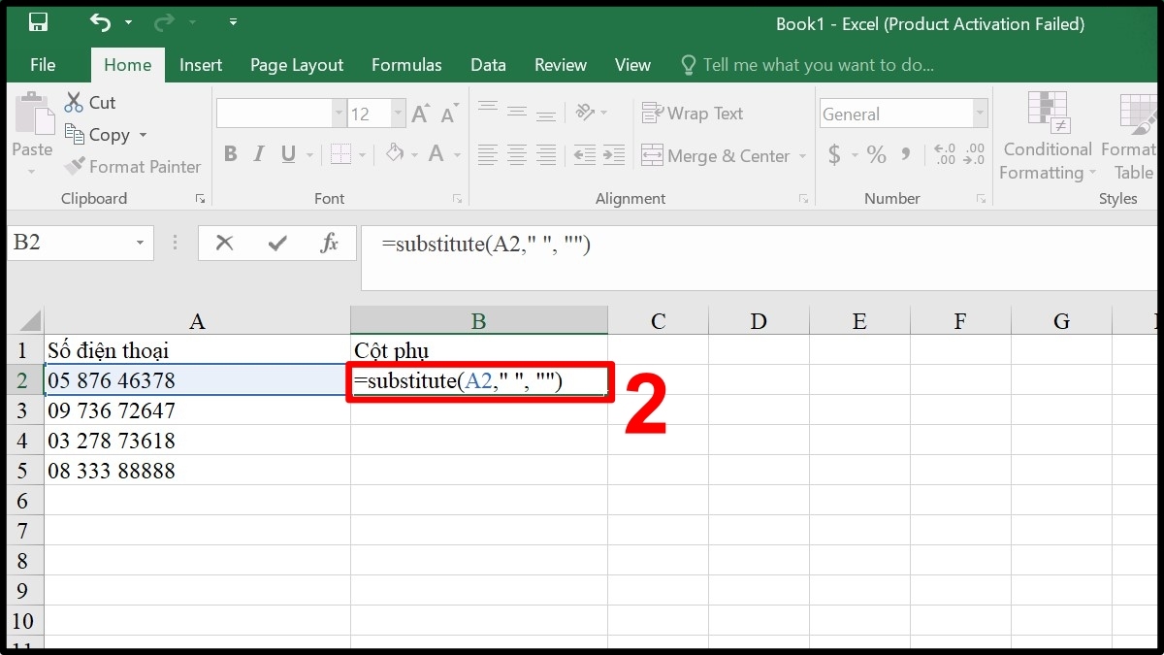Select cell containing 09 736 72647
Screen dimensions: 1164x655
point(197,410)
